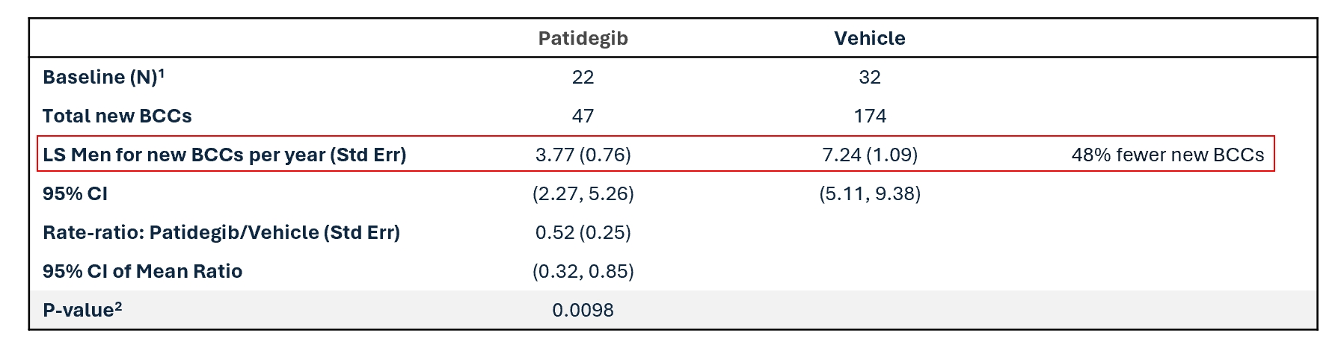Select the Rate-ratio: Patidegib/Vehicle row label
Screen dimensions: 1341x345
(221, 232)
